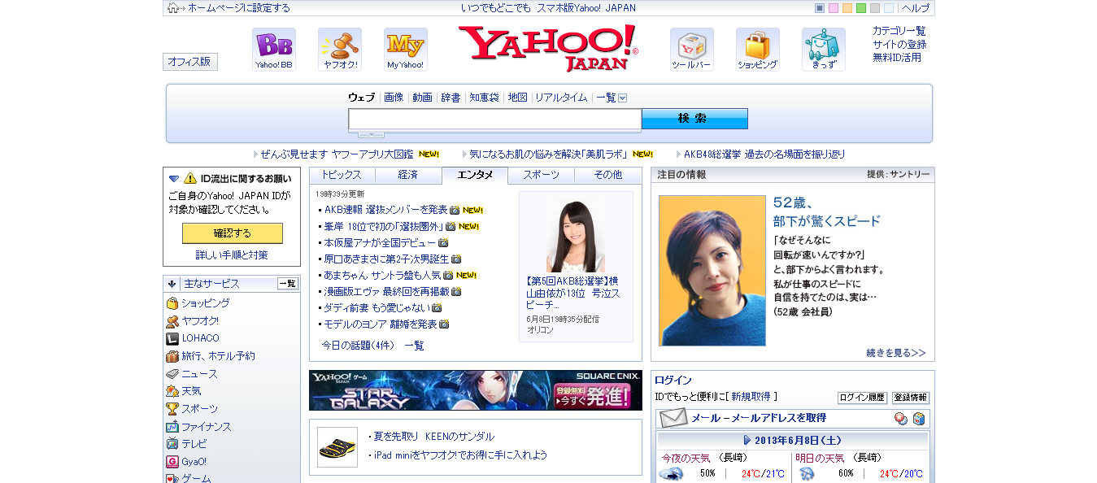Image resolution: width=1097 pixels, height=483 pixels.
Task: Switch to the その他 tab
Action: pos(608,175)
